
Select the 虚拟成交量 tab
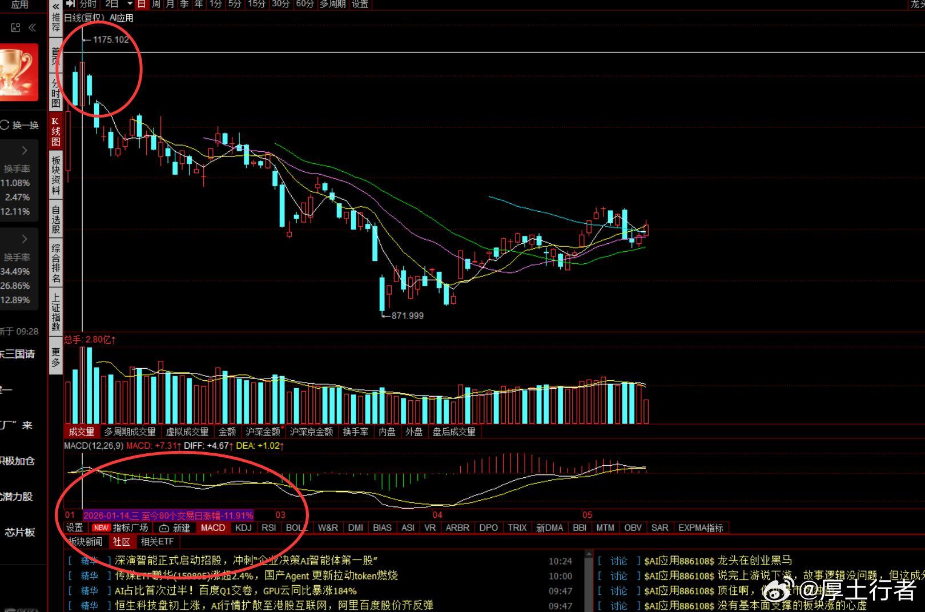point(187,432)
